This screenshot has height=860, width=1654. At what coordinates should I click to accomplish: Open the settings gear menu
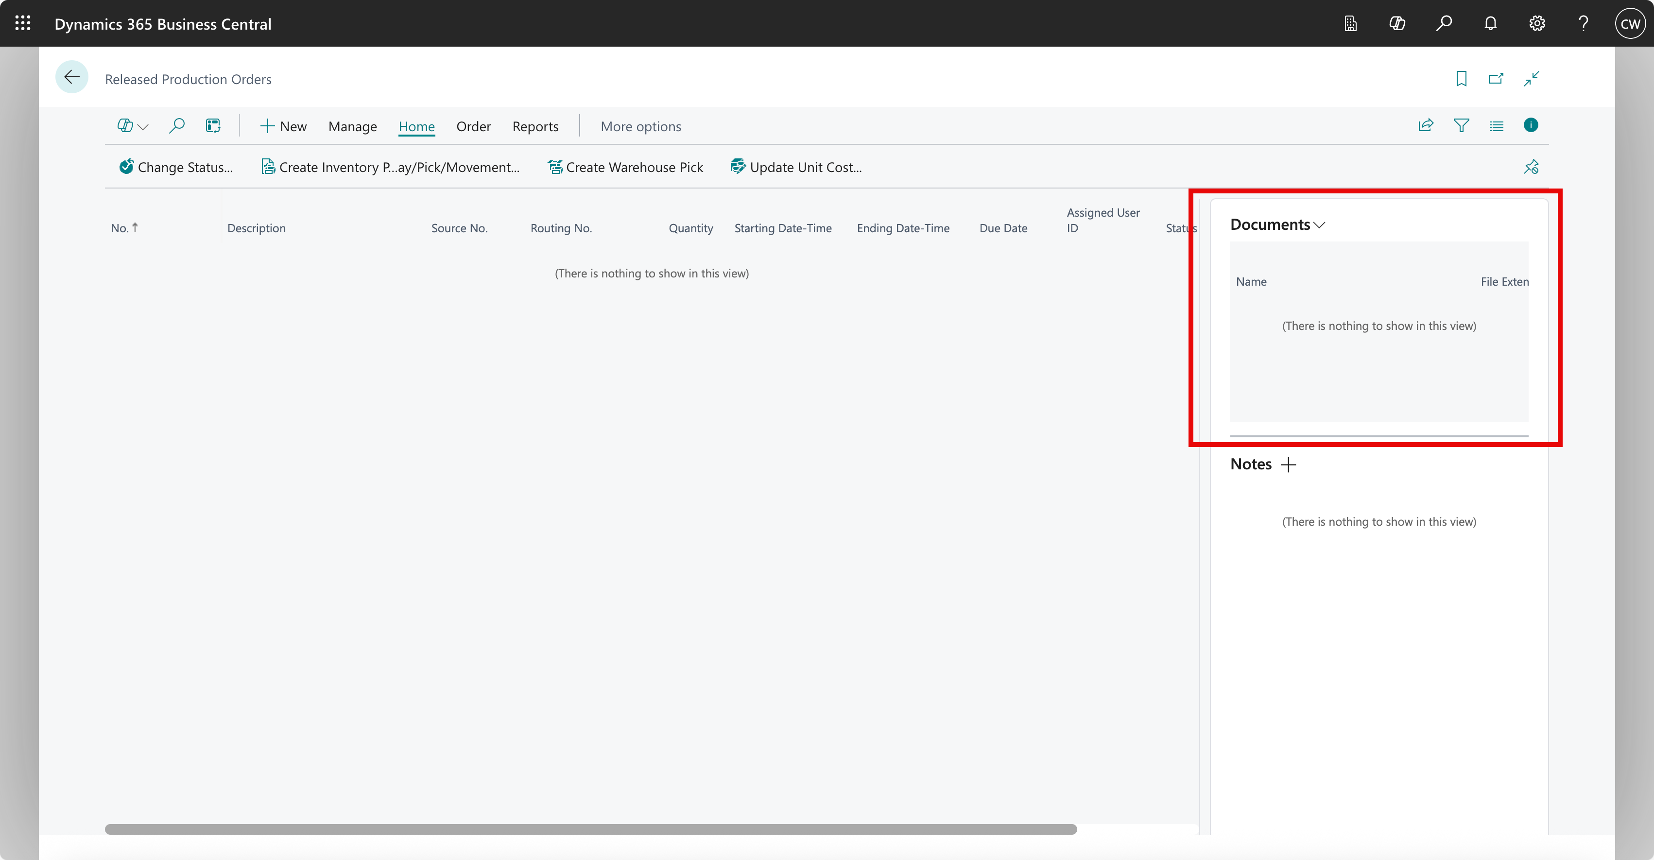point(1536,23)
